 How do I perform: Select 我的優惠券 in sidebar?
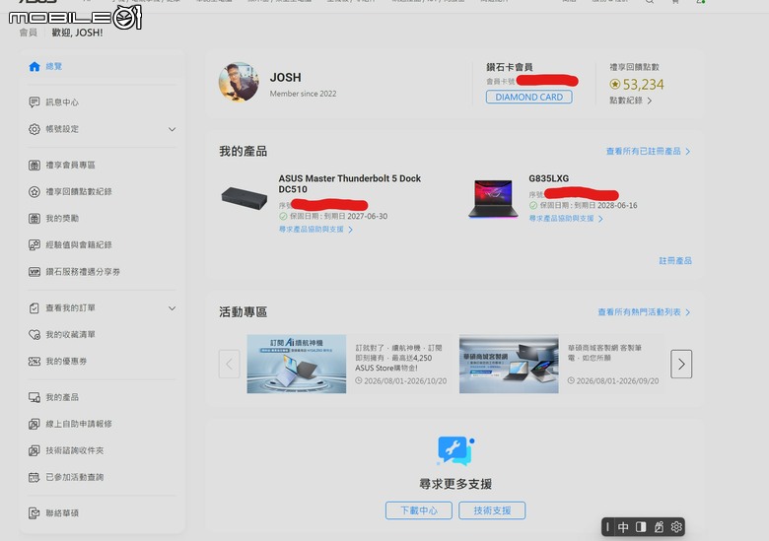tap(66, 362)
